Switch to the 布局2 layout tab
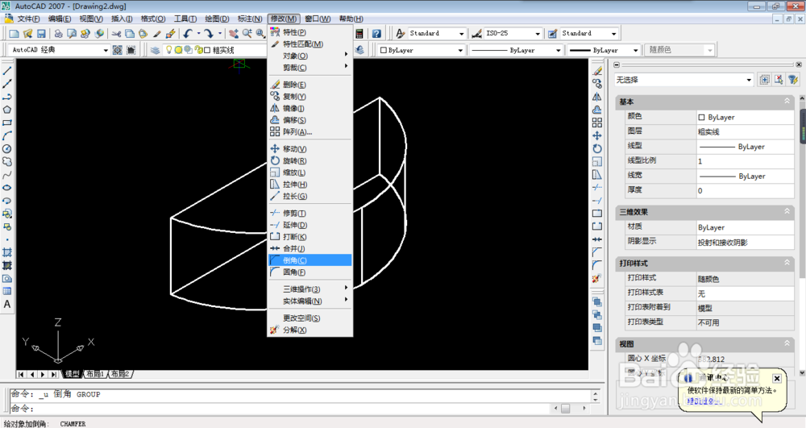Image resolution: width=806 pixels, height=428 pixels. 120,374
